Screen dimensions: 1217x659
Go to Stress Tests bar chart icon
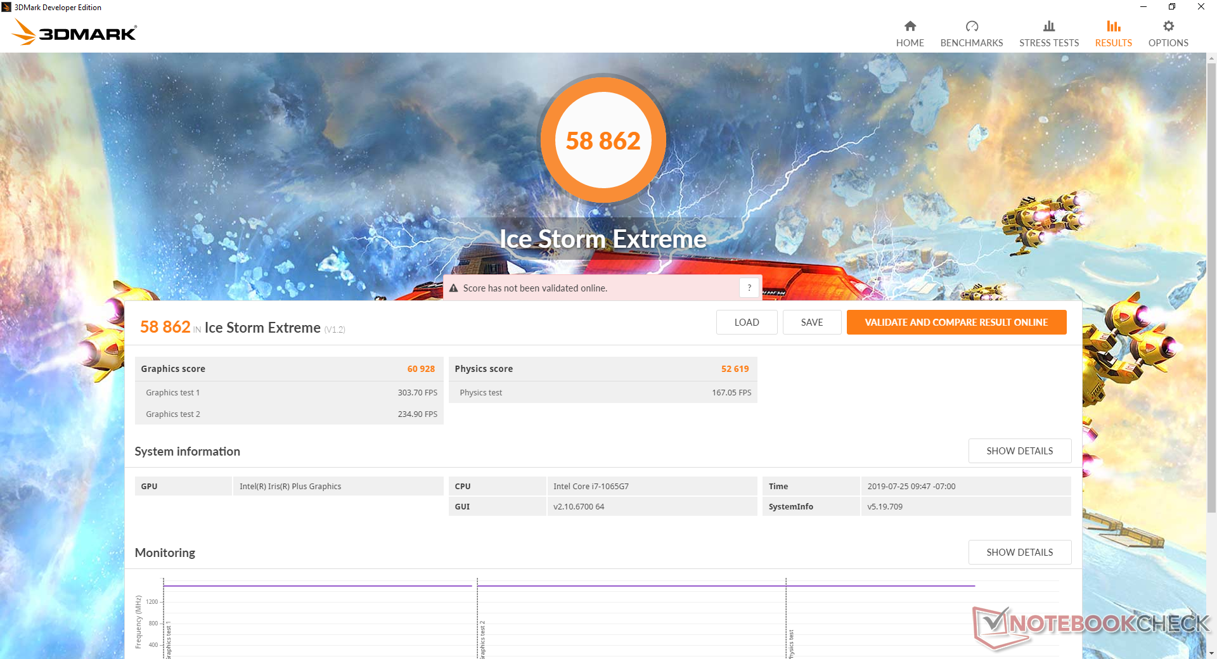tap(1048, 26)
